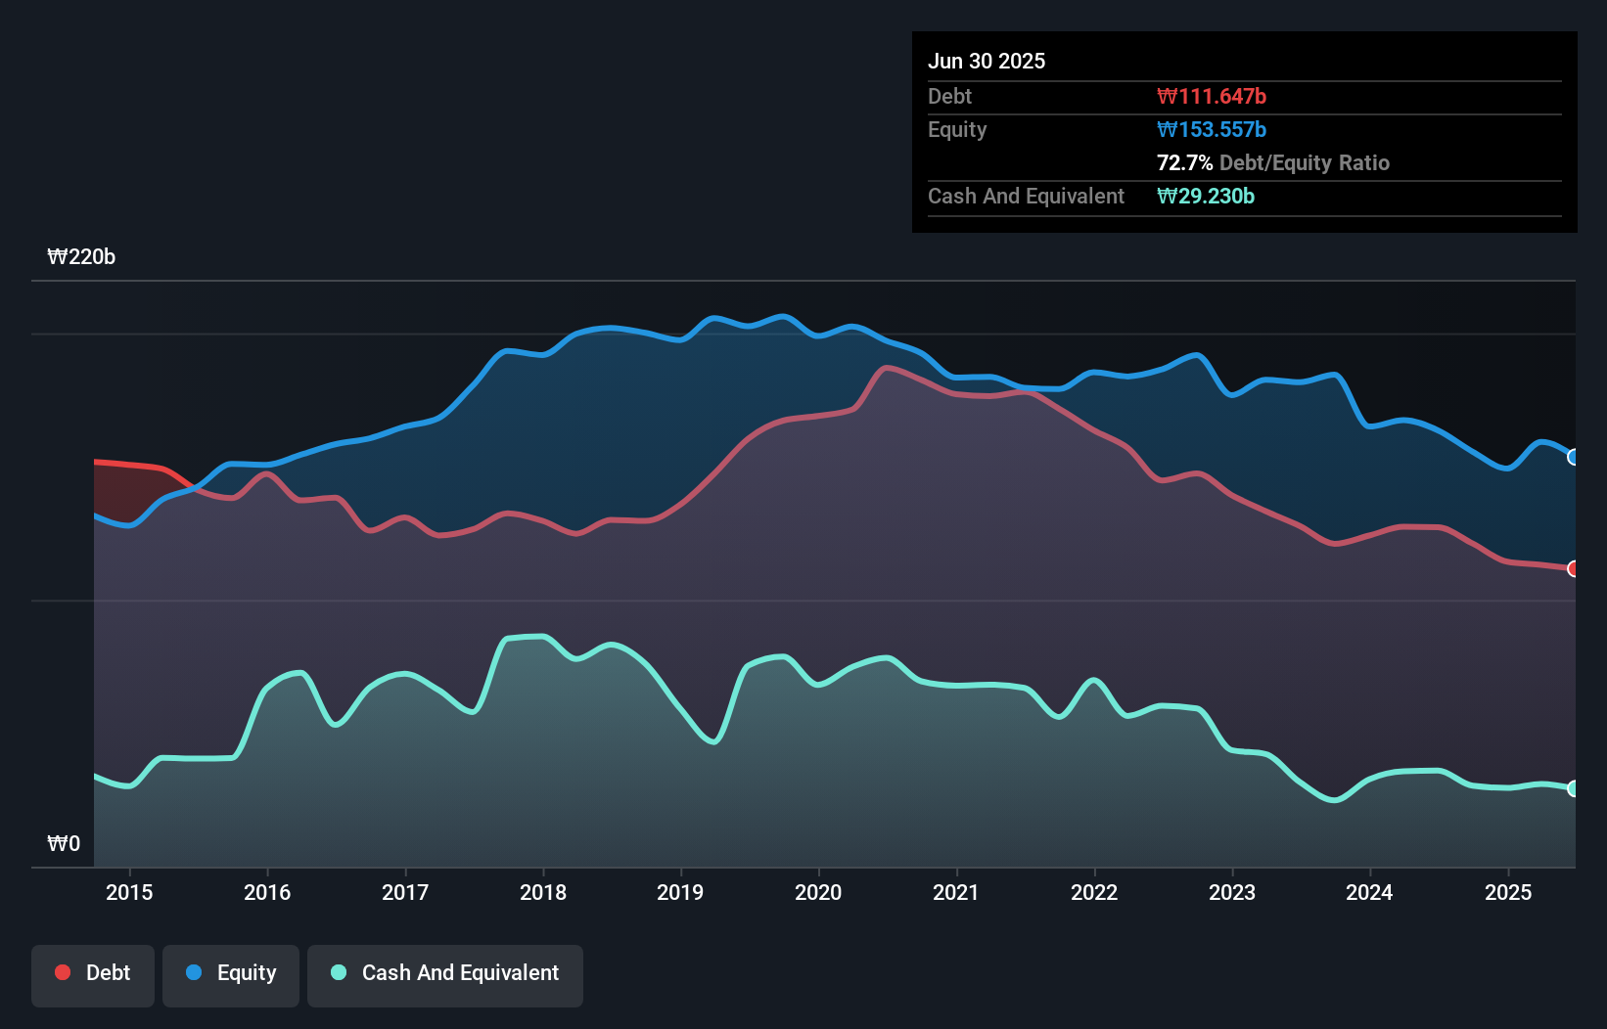The height and width of the screenshot is (1029, 1607).
Task: Click the Debt endpoint marker on chart
Action: tap(1573, 568)
